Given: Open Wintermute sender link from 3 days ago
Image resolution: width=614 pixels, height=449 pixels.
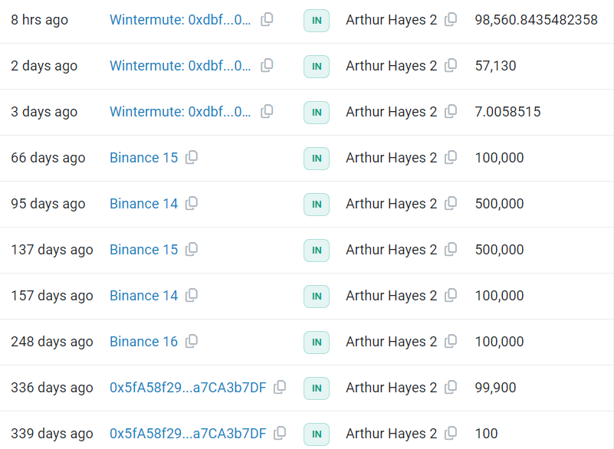Looking at the screenshot, I should click(x=180, y=112).
